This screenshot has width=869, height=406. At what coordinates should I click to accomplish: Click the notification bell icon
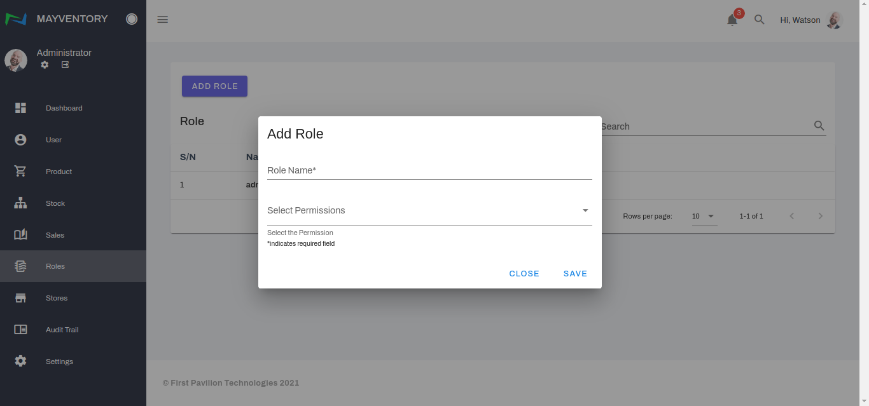(x=732, y=20)
